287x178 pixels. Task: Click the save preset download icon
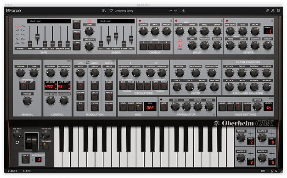tap(183, 11)
